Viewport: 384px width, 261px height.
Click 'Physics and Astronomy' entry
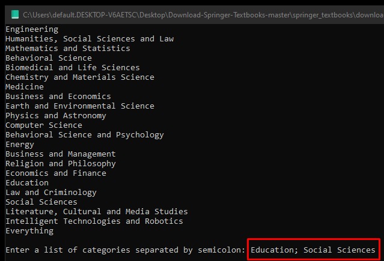[x=56, y=115]
